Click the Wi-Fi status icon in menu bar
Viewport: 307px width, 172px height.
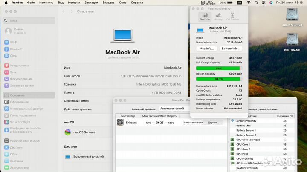coord(249,3)
